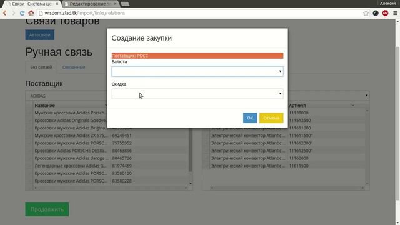Click the Автосвязи button

(40, 35)
